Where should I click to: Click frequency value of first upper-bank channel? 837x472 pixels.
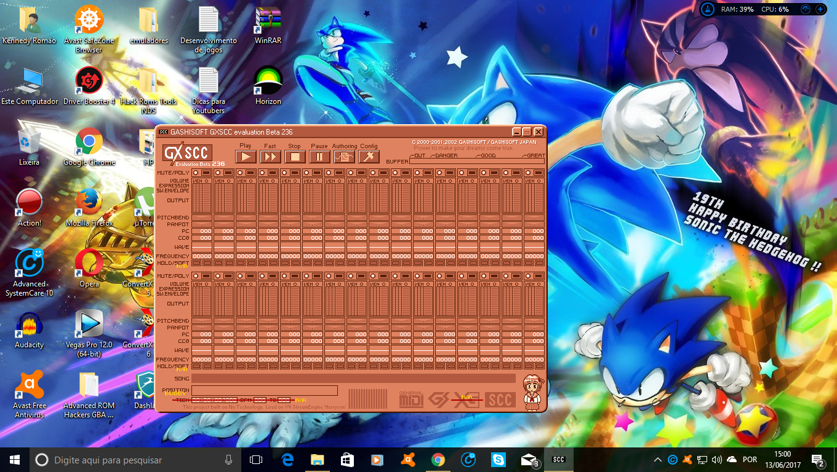click(202, 256)
